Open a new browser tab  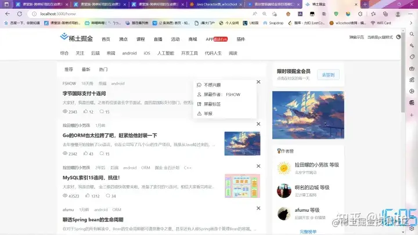click(x=365, y=4)
